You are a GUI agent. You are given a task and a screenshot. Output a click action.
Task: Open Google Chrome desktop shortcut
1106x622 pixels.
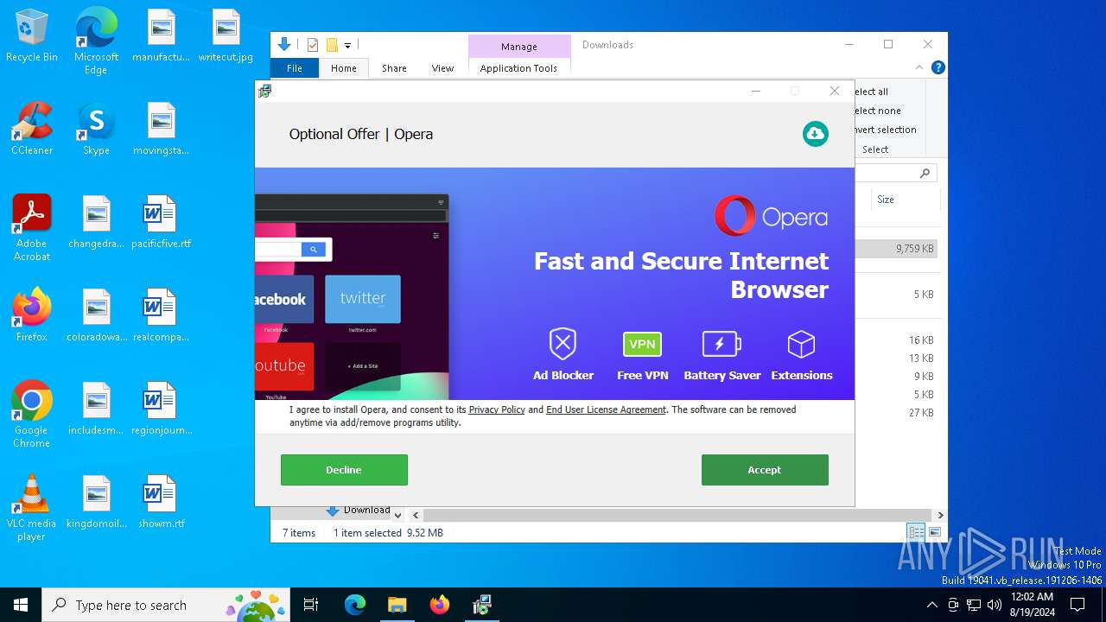coord(32,415)
